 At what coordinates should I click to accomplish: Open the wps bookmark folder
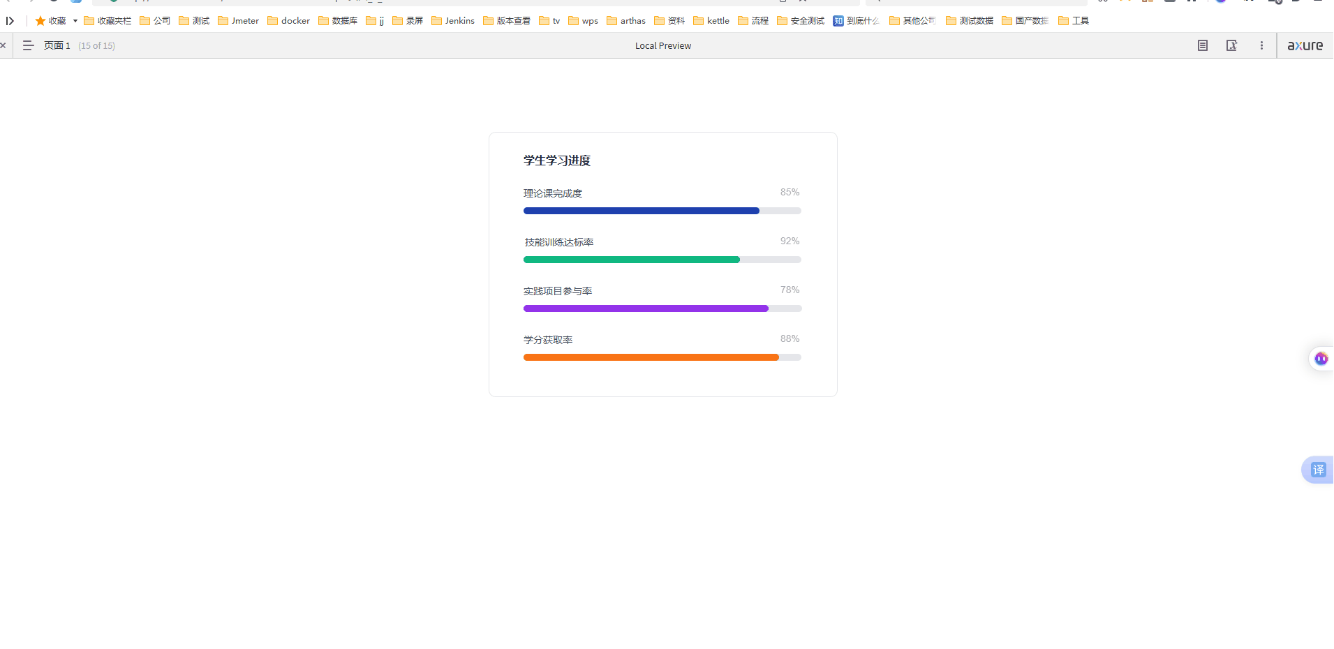[x=583, y=21]
